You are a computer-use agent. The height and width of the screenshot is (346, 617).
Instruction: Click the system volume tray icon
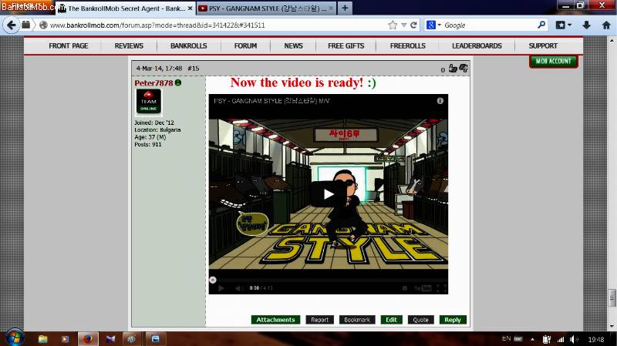click(574, 339)
